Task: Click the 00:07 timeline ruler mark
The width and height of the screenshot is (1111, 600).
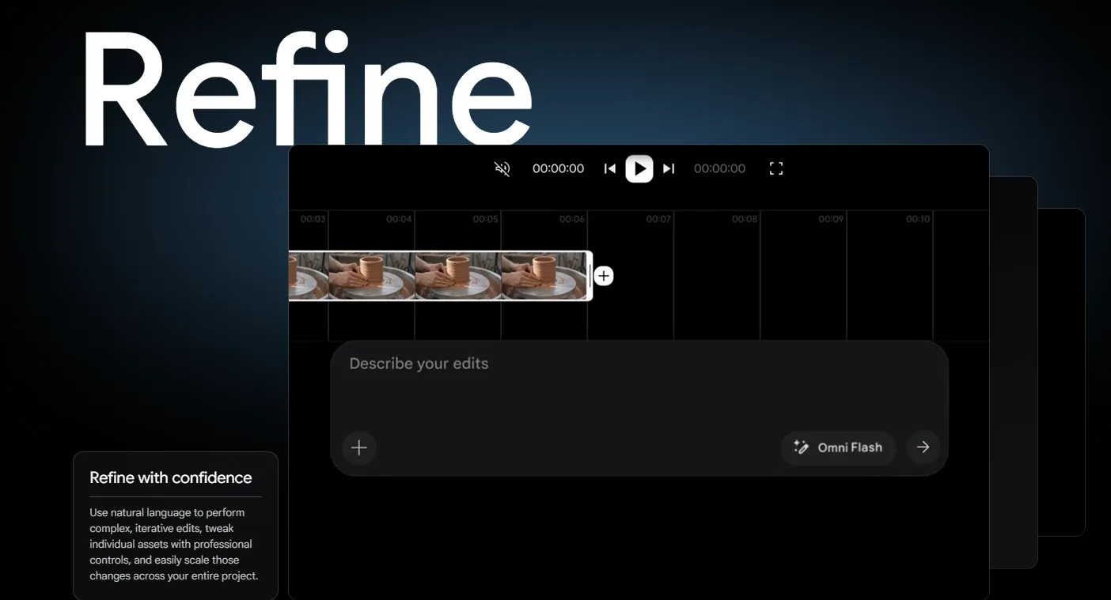Action: point(658,219)
